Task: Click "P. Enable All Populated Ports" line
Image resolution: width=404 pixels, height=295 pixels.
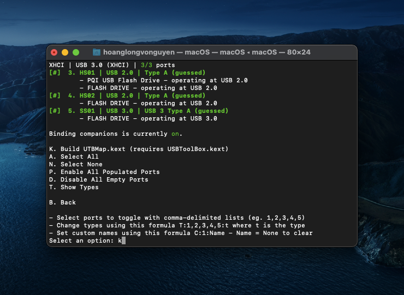Action: click(104, 172)
